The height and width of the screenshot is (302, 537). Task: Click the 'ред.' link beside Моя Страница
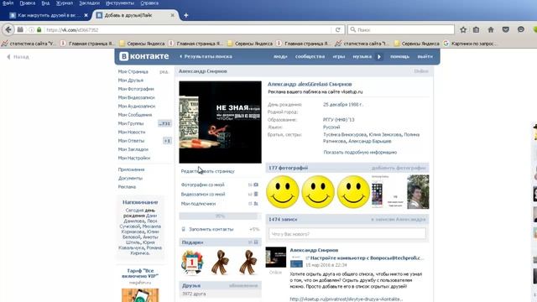(x=164, y=71)
